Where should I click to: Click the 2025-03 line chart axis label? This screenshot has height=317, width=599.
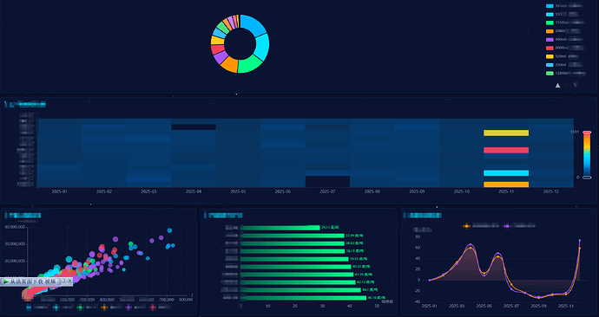coord(457,306)
